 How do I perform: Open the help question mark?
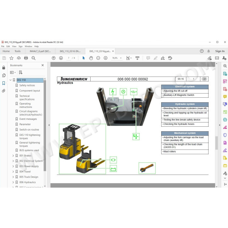pos(202,51)
